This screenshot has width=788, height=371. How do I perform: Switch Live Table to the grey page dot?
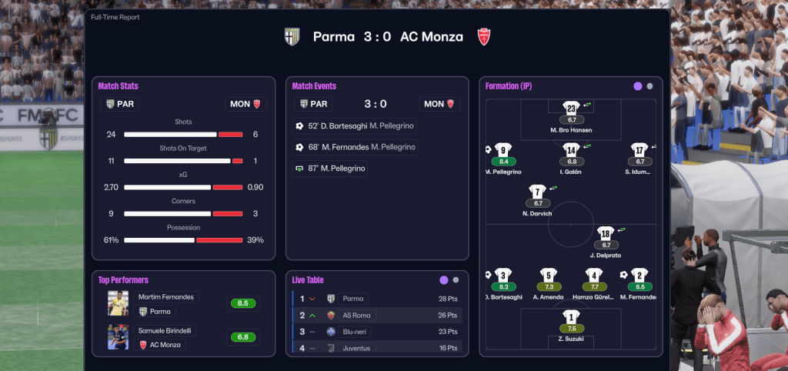pos(456,280)
